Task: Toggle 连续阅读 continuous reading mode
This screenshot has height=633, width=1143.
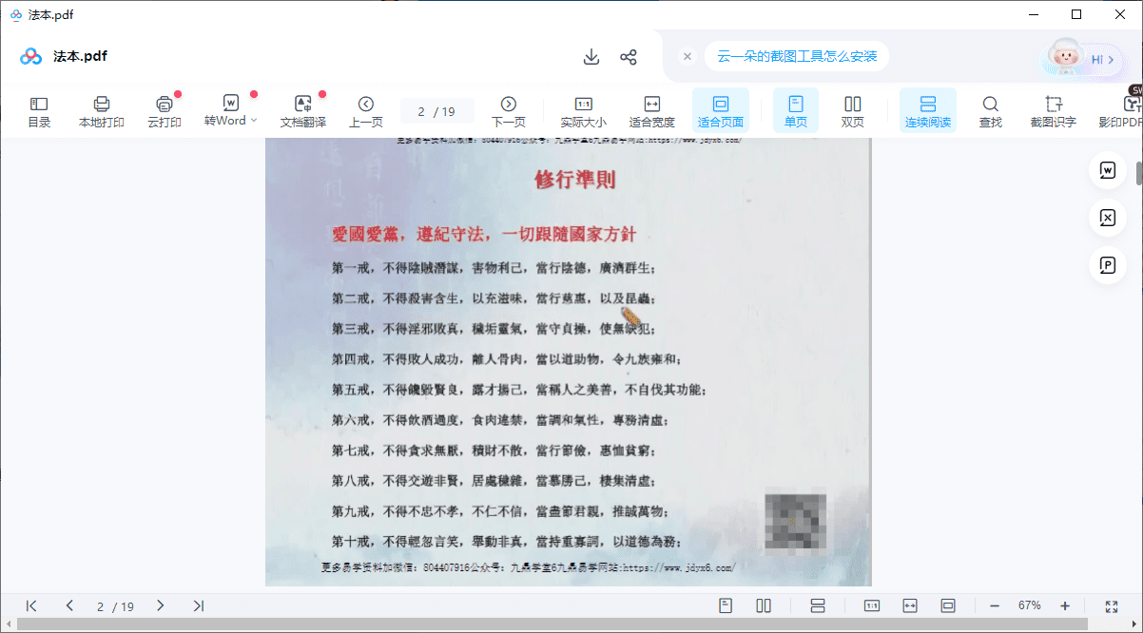Action: (x=928, y=110)
